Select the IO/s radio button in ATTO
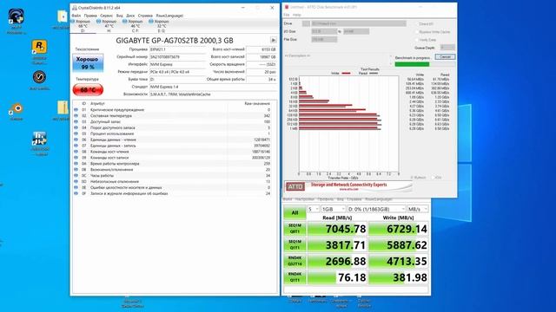 click(x=434, y=177)
